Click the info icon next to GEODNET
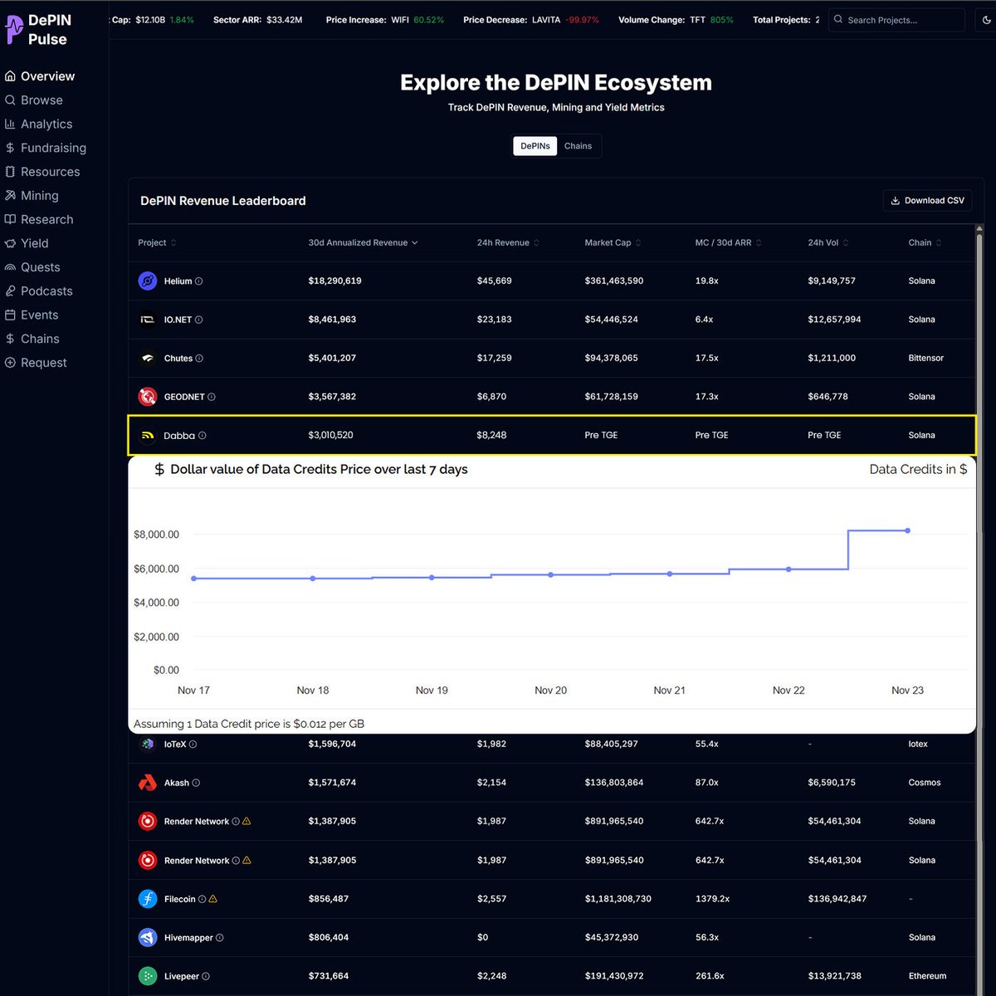 tap(212, 397)
